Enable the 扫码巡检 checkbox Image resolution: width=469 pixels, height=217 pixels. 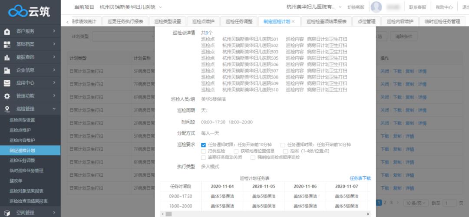tap(203, 151)
